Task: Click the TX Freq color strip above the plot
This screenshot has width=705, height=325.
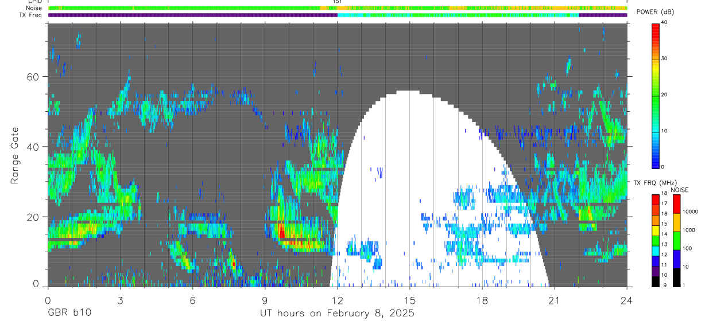Action: click(x=338, y=15)
